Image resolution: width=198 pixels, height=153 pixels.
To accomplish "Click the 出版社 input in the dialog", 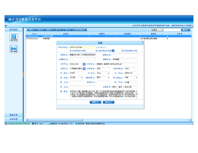I will tap(76, 69).
